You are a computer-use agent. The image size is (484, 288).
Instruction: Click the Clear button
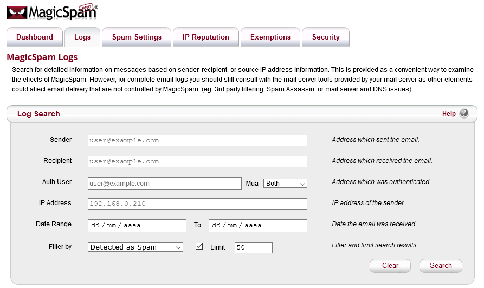(x=390, y=266)
